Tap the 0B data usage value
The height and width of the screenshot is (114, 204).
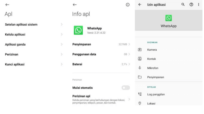click(125, 54)
